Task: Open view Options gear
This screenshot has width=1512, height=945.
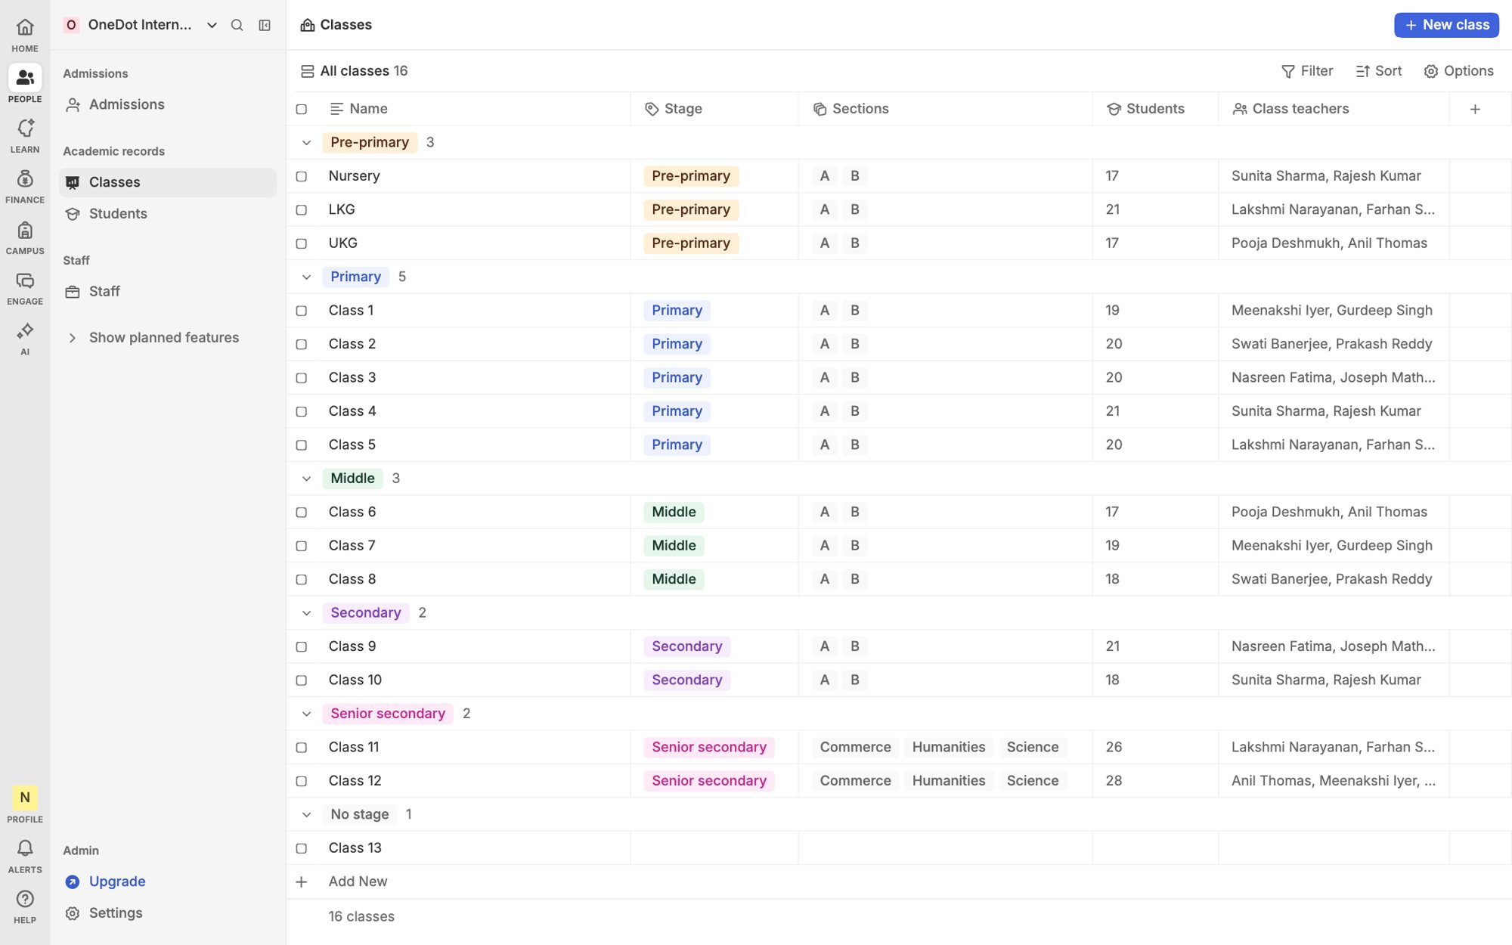Action: point(1458,71)
